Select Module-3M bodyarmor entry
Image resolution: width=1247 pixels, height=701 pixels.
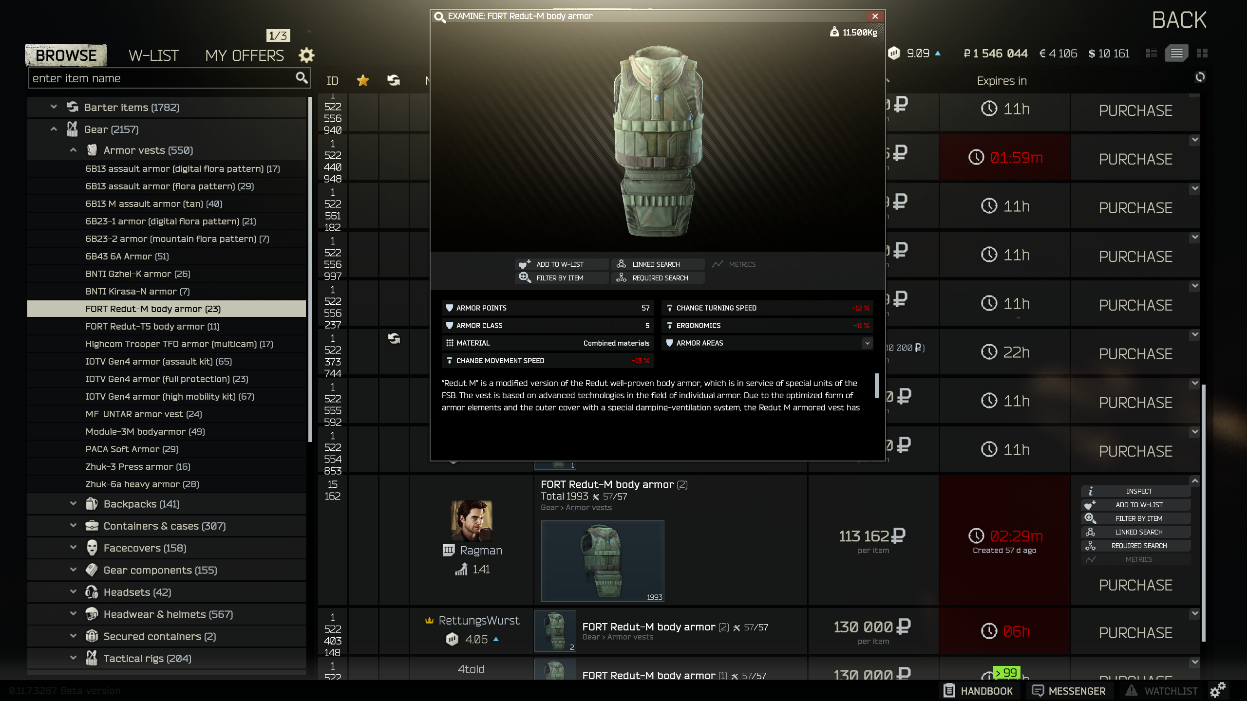[167, 431]
